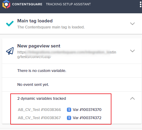The width and height of the screenshot is (142, 130).
Task: Click the Contentsquare hexagon logo
Action: (6, 4)
